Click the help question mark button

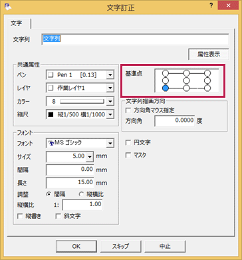(211, 5)
